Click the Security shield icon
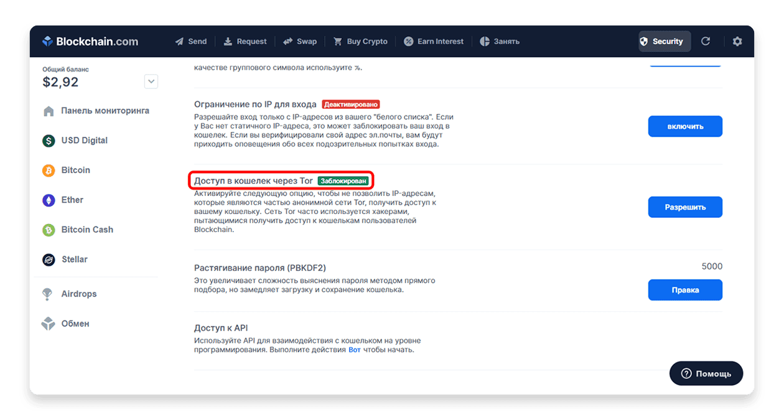 (x=644, y=42)
